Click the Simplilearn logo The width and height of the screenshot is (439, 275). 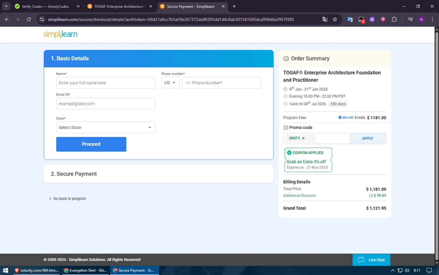click(x=60, y=34)
